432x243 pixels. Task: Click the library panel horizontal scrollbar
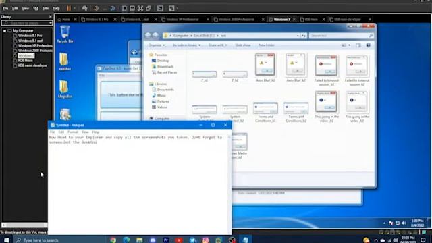25,225
